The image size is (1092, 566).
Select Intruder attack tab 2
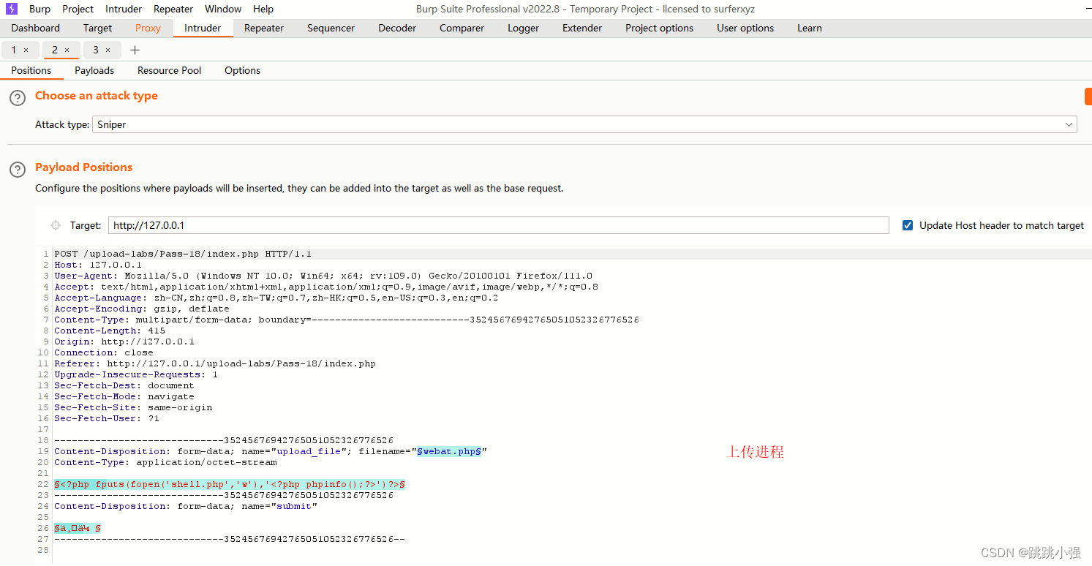click(55, 50)
